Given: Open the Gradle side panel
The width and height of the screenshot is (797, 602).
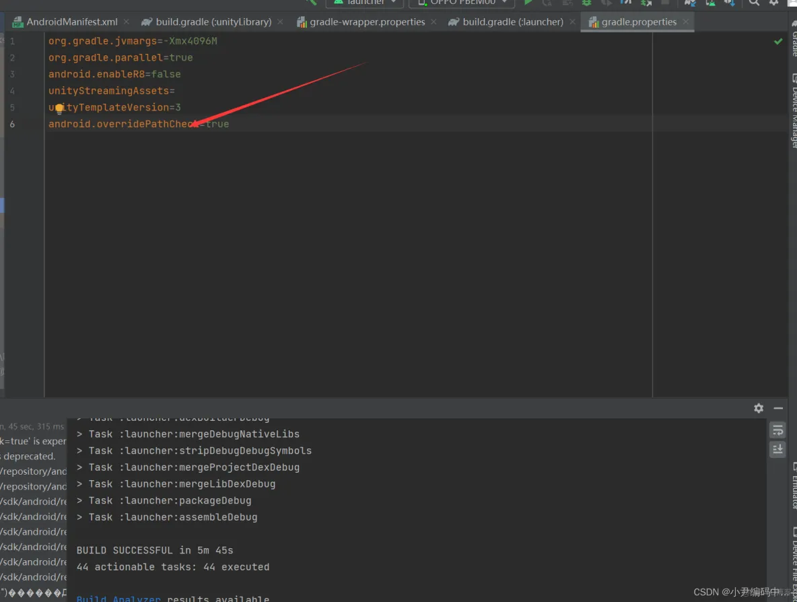Looking at the screenshot, I should point(794,38).
